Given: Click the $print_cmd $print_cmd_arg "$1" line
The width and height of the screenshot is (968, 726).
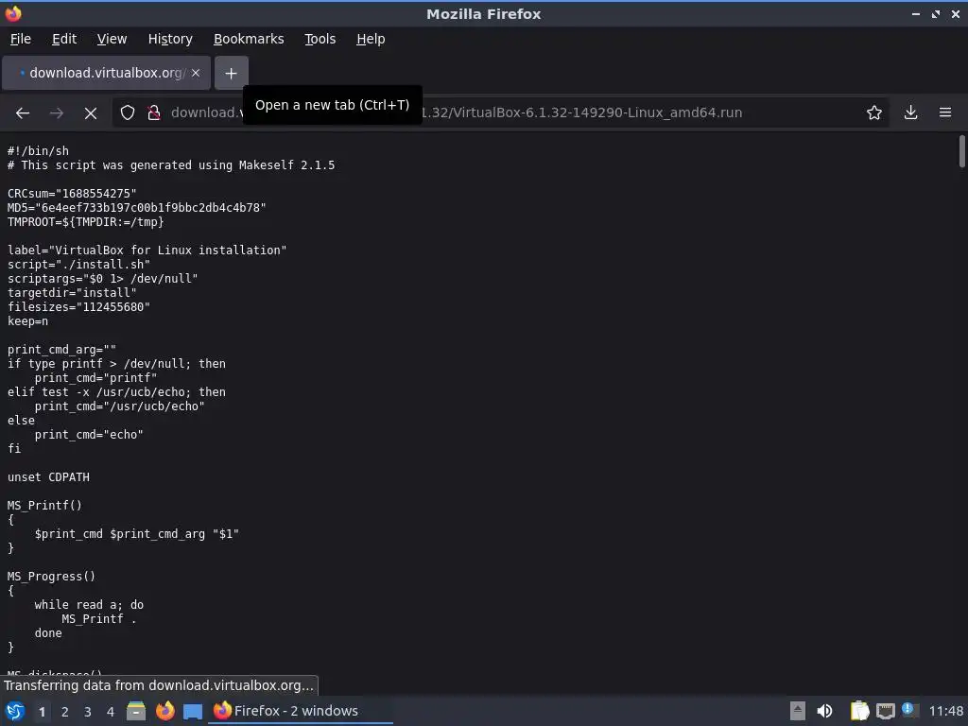Looking at the screenshot, I should point(137,534).
